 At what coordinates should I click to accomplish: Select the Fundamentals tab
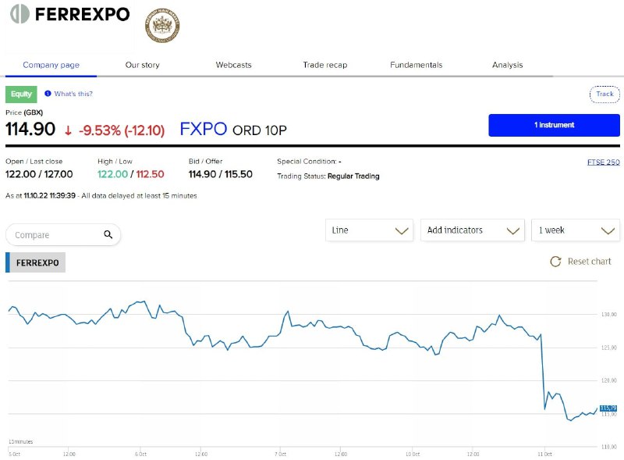pos(417,65)
